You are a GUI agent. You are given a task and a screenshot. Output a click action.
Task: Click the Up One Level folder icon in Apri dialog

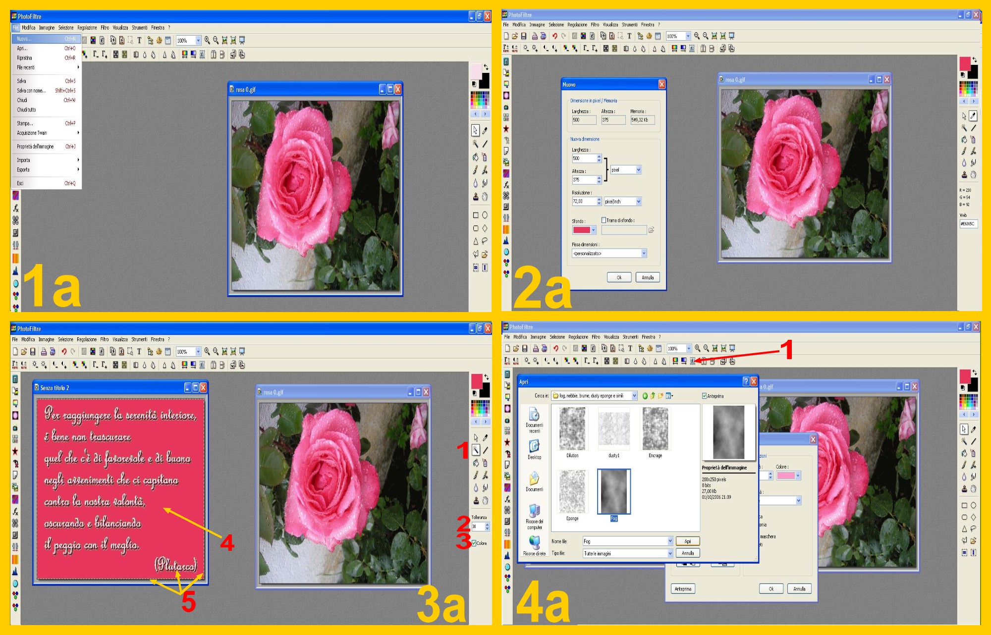(x=653, y=396)
